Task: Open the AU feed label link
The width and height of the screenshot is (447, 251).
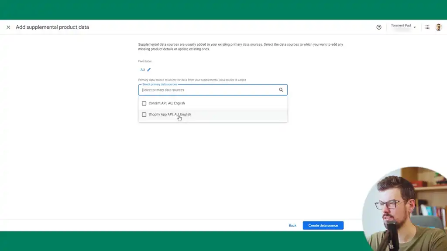Action: [x=142, y=69]
